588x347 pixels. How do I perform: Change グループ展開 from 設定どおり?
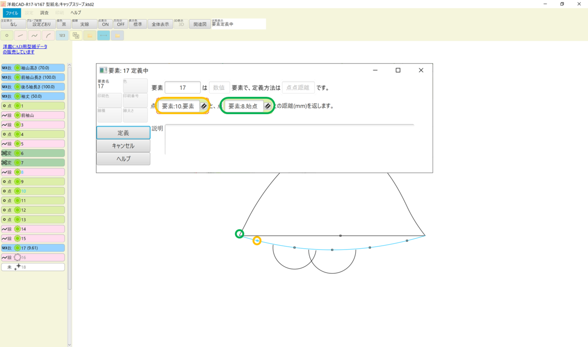tap(42, 23)
